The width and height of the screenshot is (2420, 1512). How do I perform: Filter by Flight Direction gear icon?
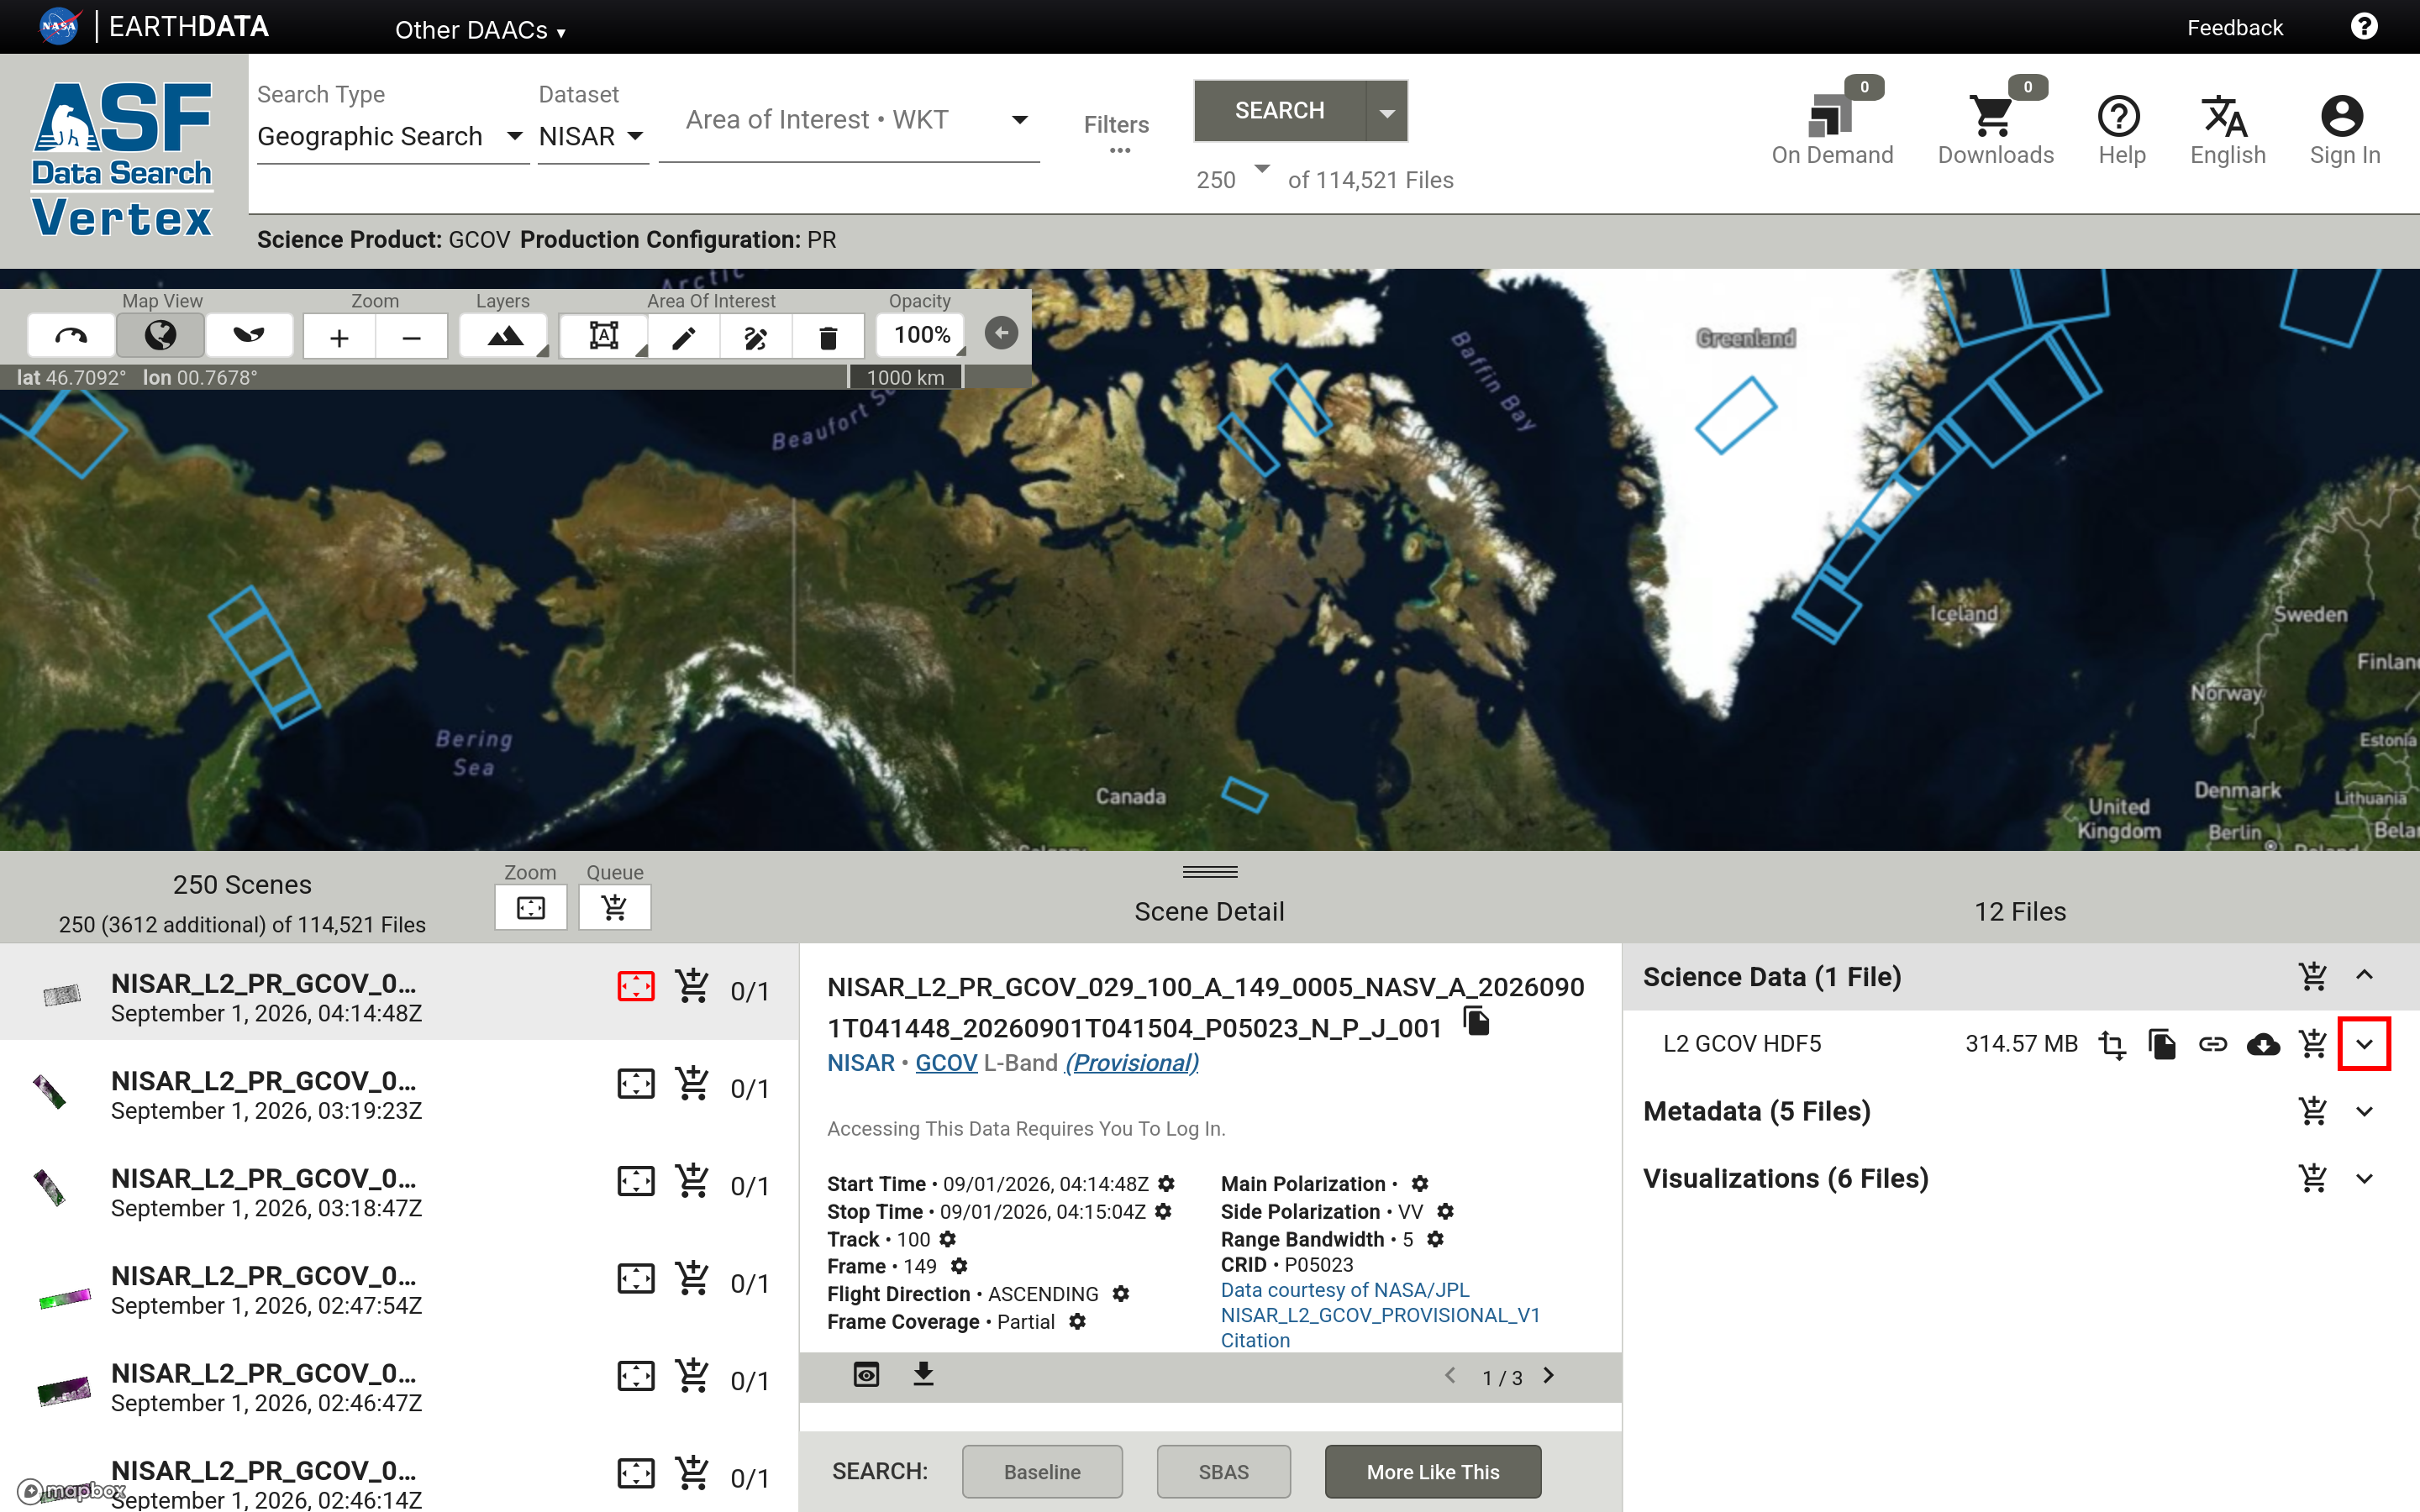1121,1294
